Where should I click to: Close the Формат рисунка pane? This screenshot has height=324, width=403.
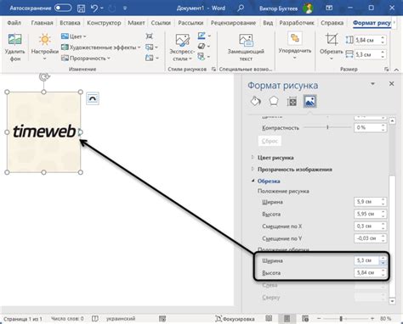pyautogui.click(x=392, y=84)
